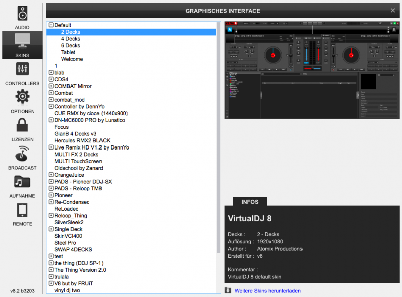This screenshot has width=402, height=297.
Task: Select the SilverSleek2 skin
Action: point(69,222)
